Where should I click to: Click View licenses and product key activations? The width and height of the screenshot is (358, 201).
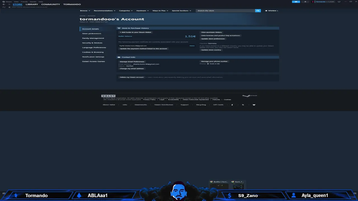tap(220, 35)
